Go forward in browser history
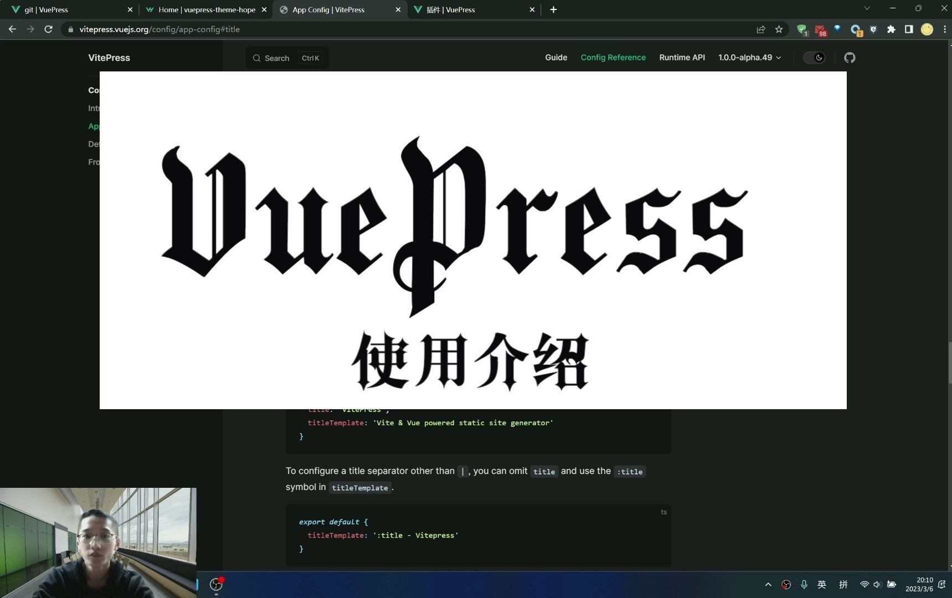Image resolution: width=952 pixels, height=598 pixels. 30,29
